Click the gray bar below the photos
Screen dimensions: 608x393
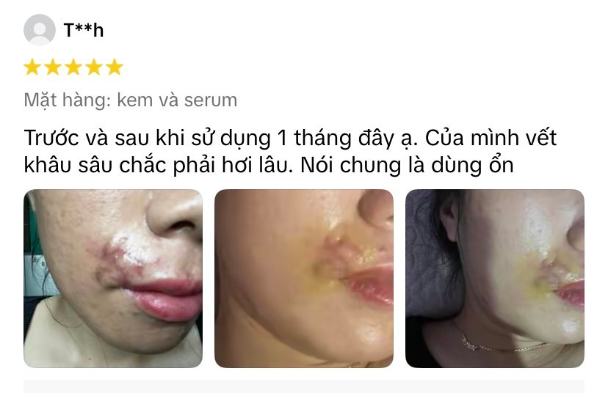tap(304, 386)
